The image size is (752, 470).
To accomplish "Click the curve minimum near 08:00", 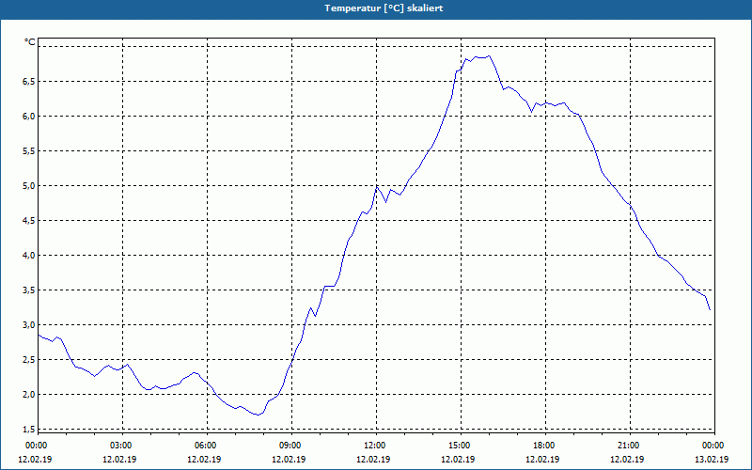I will pyautogui.click(x=258, y=415).
